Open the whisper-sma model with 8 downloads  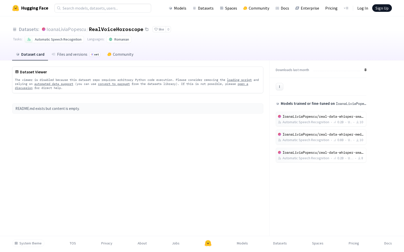(321, 155)
